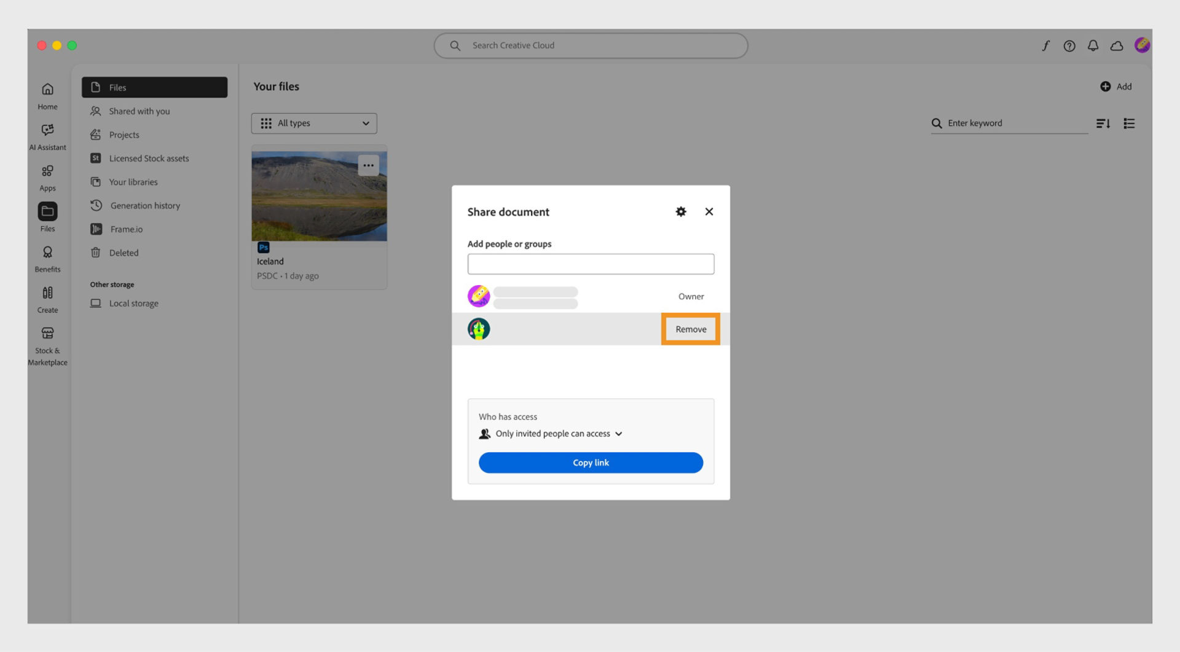Screen dimensions: 1180x652
Task: Select Files in the sidebar menu
Action: pyautogui.click(x=154, y=87)
